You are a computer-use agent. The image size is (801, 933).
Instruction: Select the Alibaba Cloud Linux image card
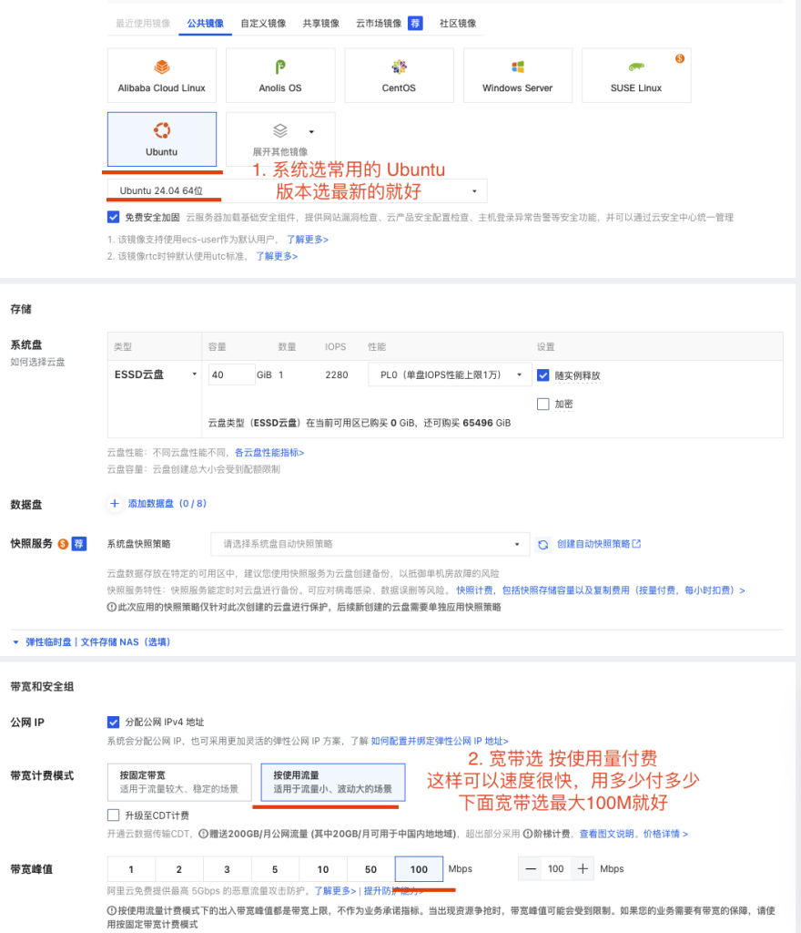pyautogui.click(x=162, y=76)
